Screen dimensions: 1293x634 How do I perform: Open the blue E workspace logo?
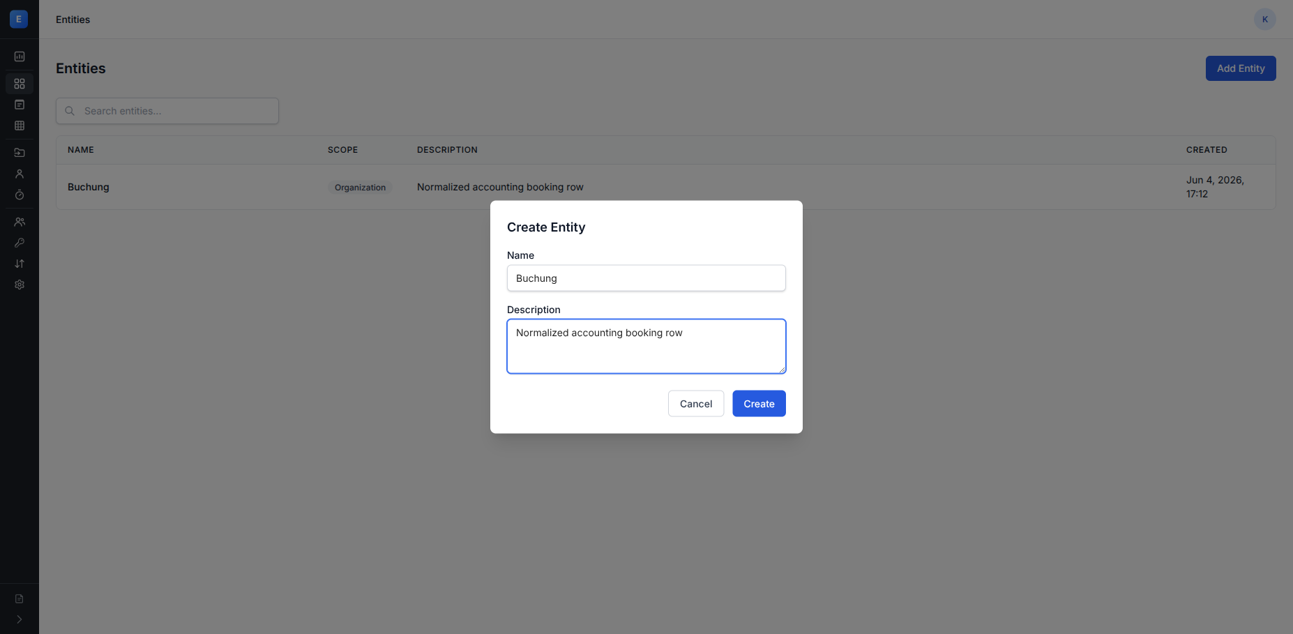click(x=19, y=19)
